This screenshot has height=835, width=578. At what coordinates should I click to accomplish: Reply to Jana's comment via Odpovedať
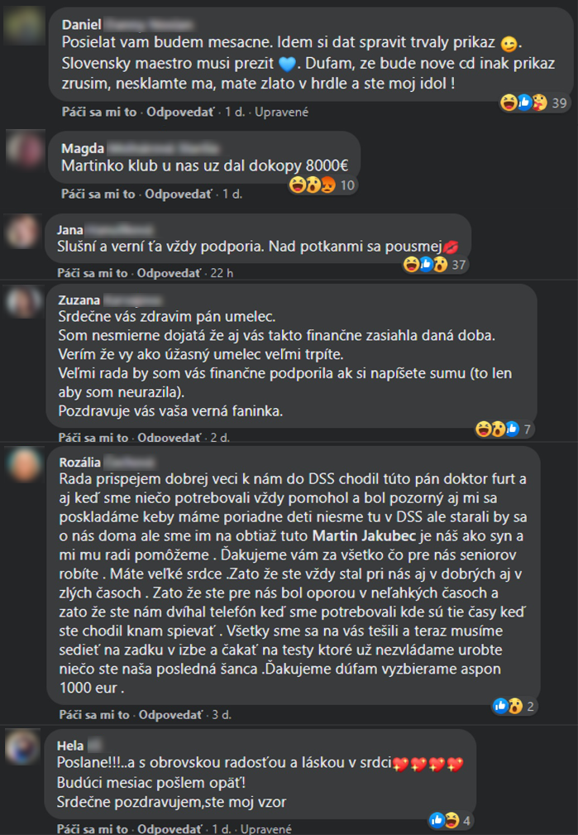pyautogui.click(x=170, y=273)
